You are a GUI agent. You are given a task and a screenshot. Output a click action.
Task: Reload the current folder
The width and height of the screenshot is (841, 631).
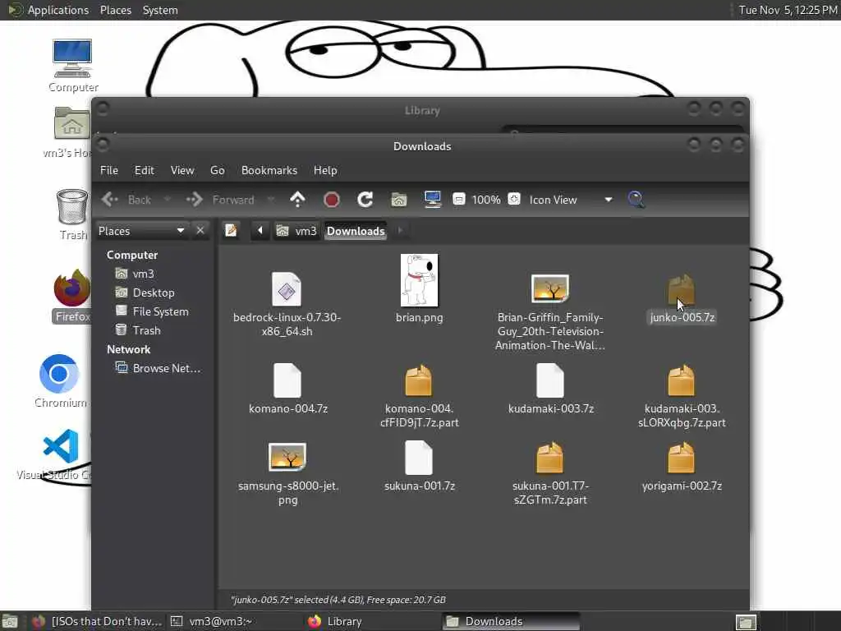(x=365, y=200)
